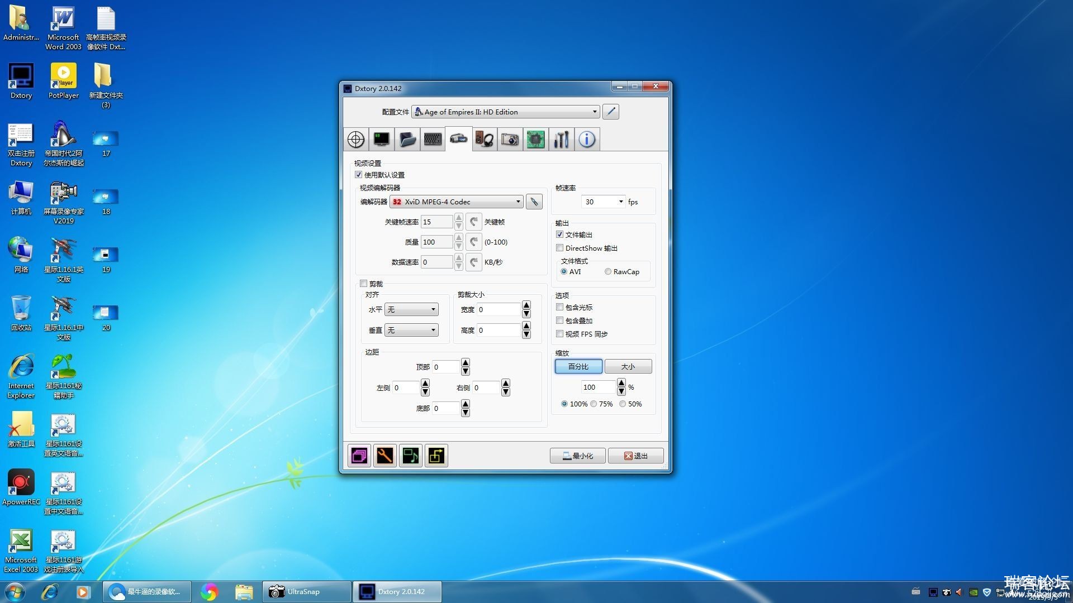Viewport: 1073px width, 603px height.
Task: Select 50% scaling radio
Action: click(623, 404)
